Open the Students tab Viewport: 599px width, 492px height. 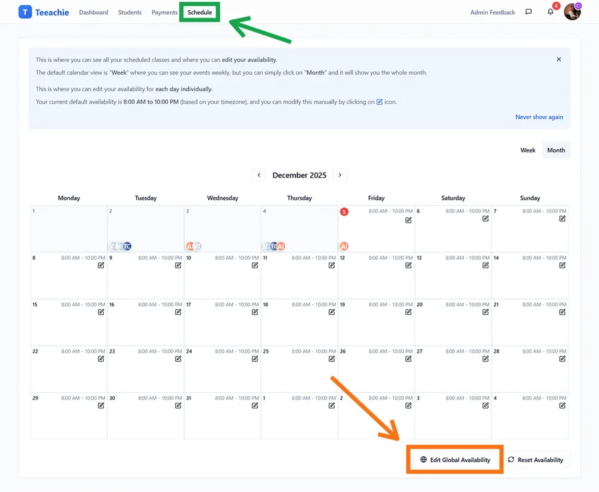130,12
